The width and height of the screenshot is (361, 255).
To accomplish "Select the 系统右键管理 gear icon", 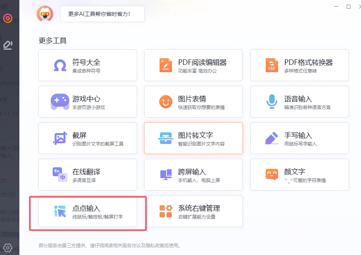I will [x=166, y=211].
